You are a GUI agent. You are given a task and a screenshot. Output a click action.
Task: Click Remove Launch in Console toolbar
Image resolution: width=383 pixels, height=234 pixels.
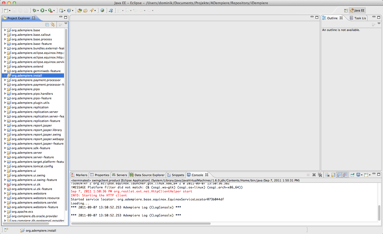pos(314,175)
